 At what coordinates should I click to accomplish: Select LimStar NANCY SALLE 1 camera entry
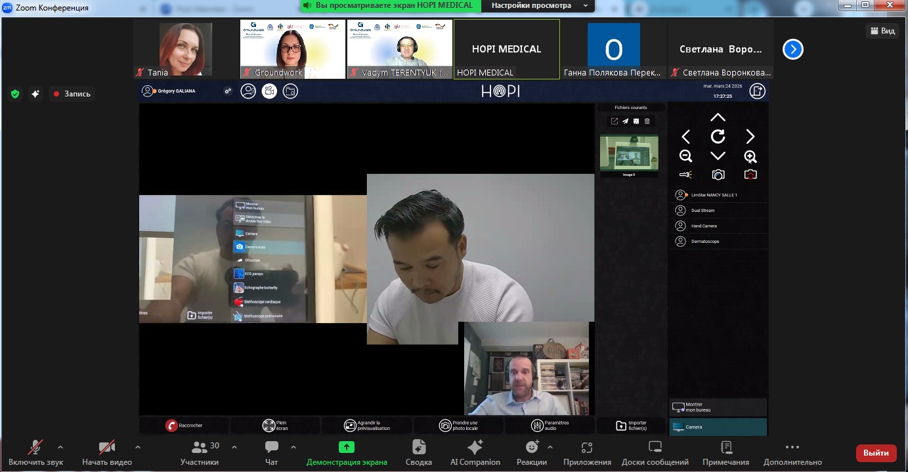pos(714,195)
